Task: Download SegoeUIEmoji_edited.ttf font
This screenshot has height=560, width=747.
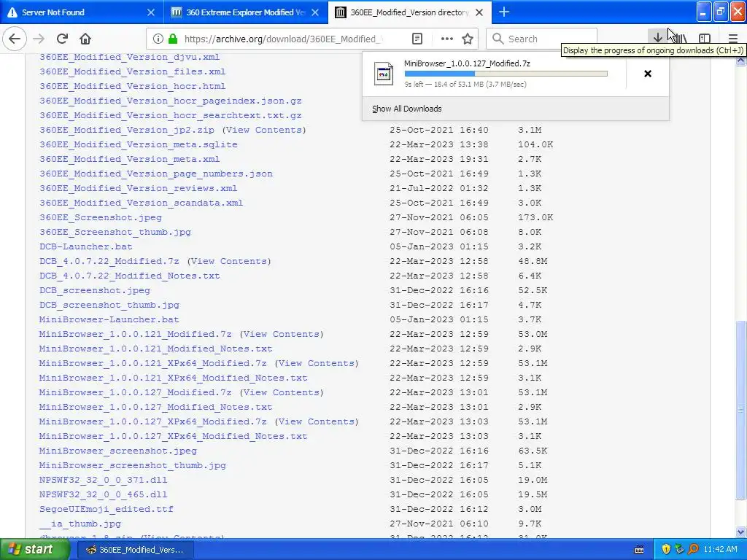Action: (x=107, y=509)
